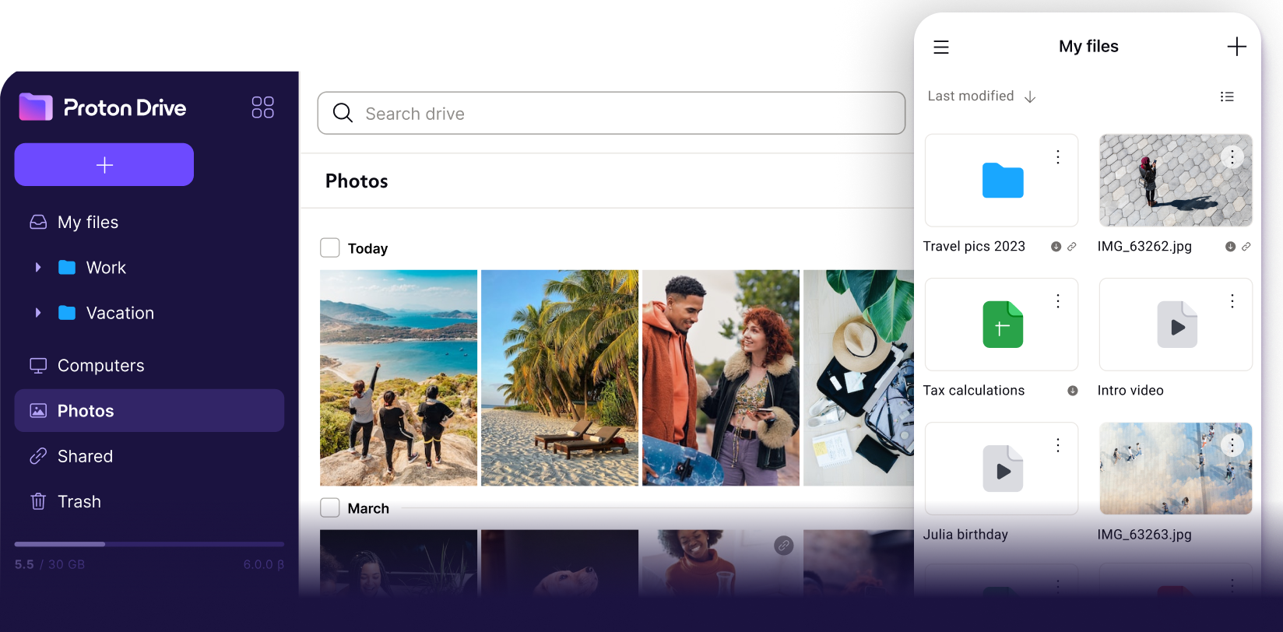This screenshot has width=1283, height=632.
Task: Click the Search drive field
Action: tap(611, 114)
